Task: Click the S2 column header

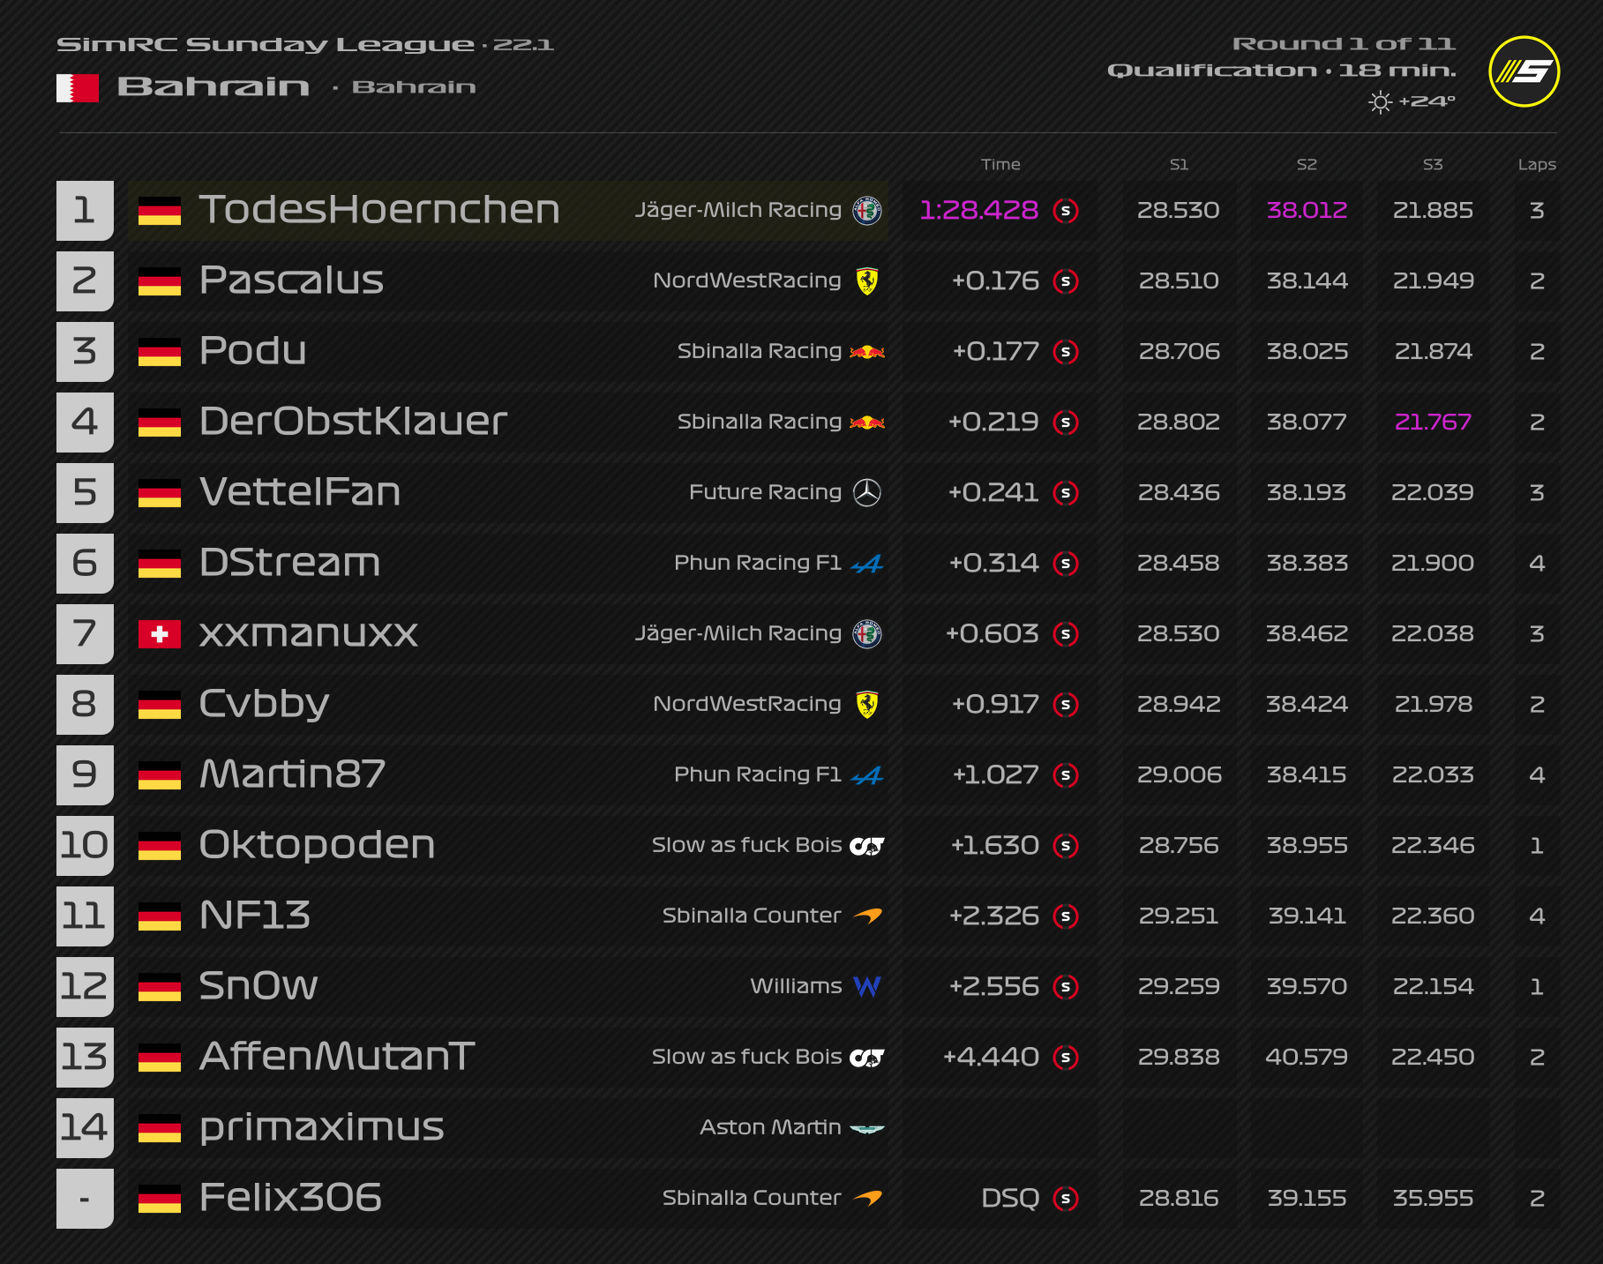Action: click(1307, 164)
